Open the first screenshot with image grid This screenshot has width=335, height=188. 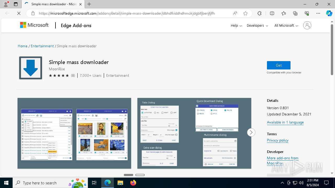point(74,133)
